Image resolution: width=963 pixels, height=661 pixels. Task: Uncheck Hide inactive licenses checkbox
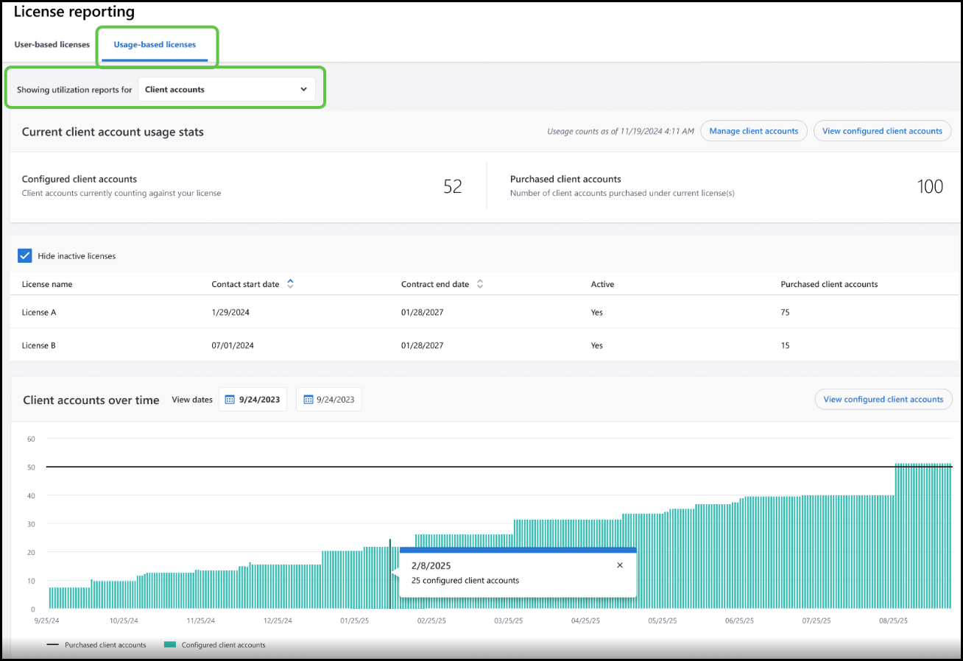(25, 255)
